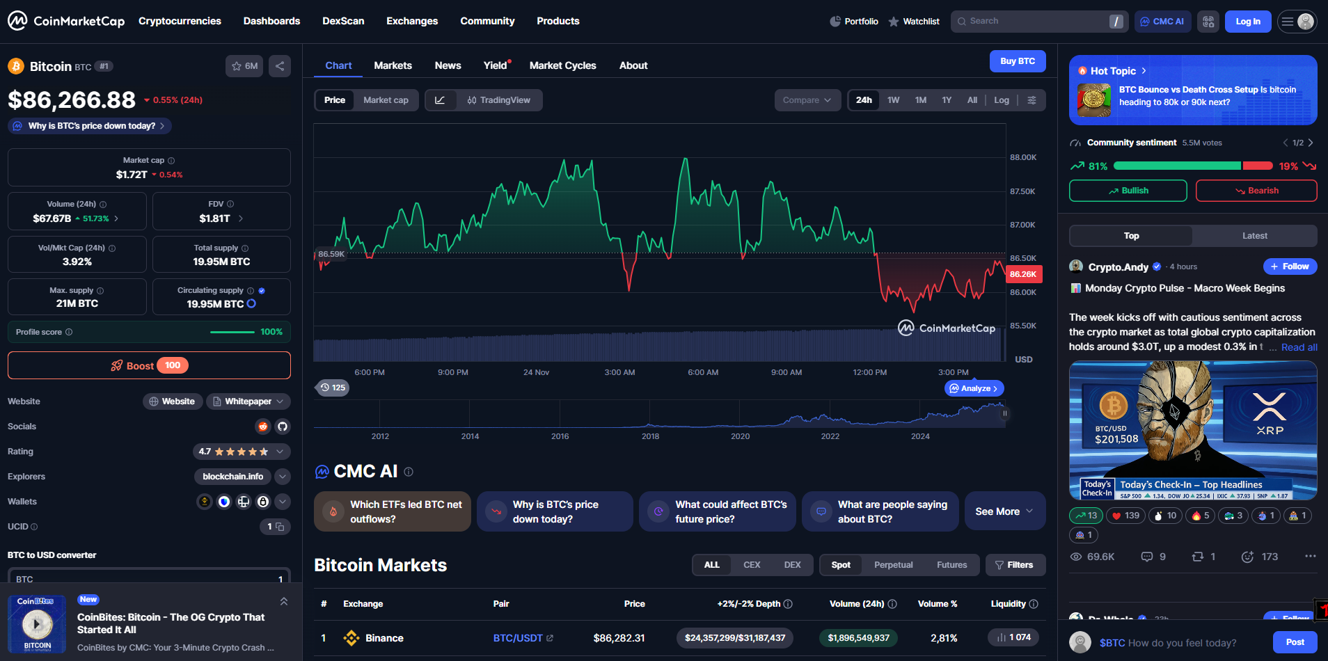The image size is (1328, 661).
Task: Click the Buy BTC button
Action: [1018, 61]
